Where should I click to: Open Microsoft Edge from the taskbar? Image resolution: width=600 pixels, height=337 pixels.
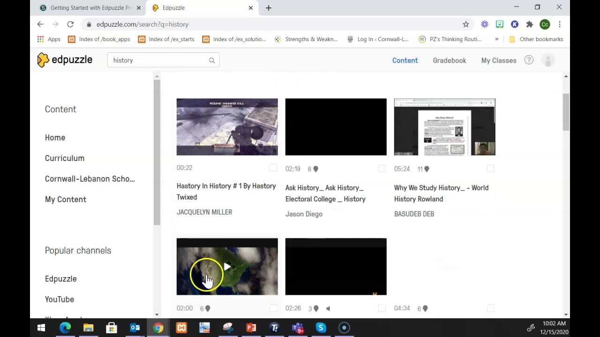[x=65, y=328]
